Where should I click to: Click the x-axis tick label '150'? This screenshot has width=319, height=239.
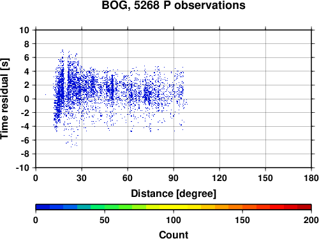[265, 178]
